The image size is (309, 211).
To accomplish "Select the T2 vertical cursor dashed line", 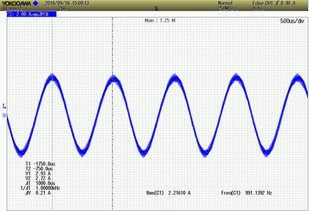I will click(113, 113).
